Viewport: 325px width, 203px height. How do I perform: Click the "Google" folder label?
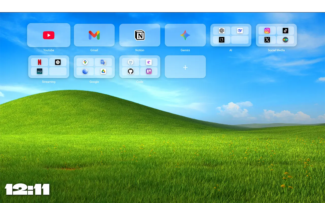(x=94, y=82)
